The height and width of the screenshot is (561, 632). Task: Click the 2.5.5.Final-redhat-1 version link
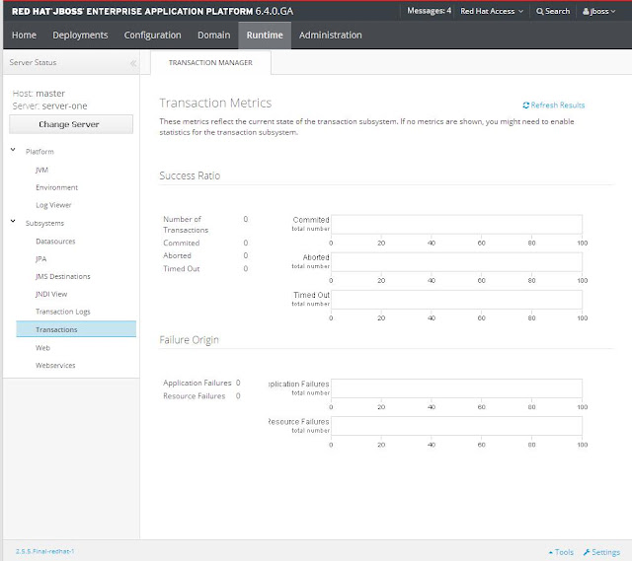(x=44, y=551)
